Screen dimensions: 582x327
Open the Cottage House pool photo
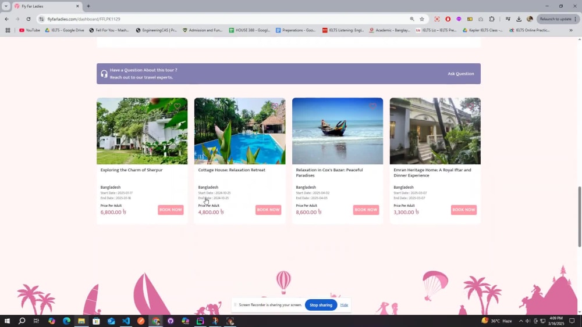240,131
